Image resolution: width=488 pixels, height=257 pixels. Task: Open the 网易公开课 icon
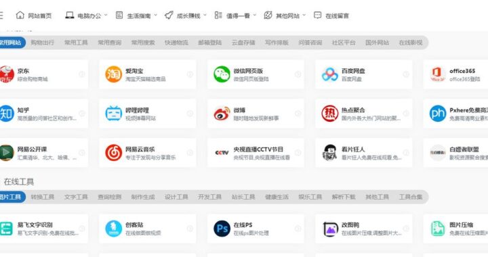coord(6,153)
